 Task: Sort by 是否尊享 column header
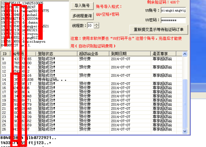[163, 54]
